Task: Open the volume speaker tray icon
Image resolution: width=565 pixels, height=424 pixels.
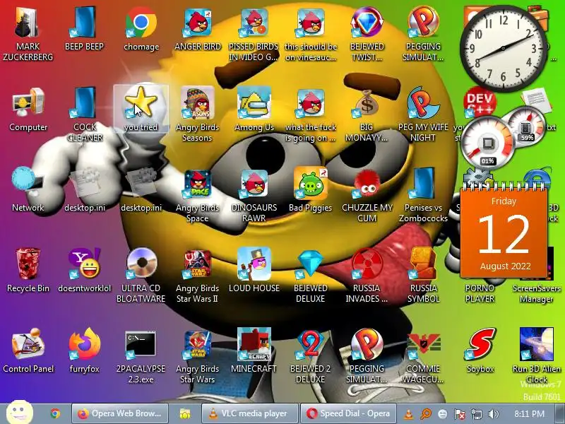Action: 493,414
